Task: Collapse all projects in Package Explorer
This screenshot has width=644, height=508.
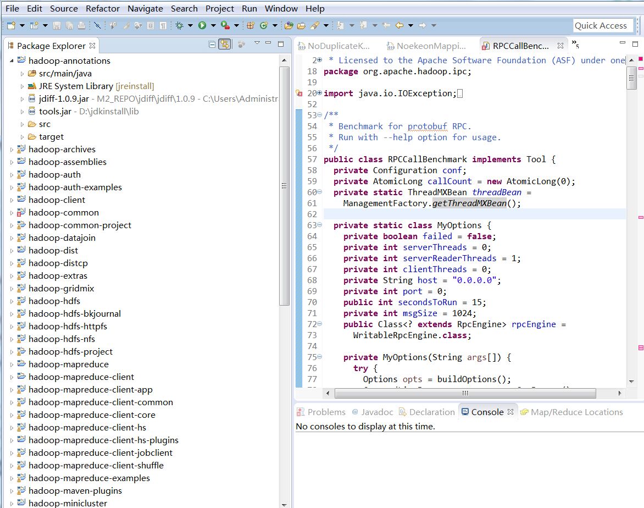Action: (212, 44)
